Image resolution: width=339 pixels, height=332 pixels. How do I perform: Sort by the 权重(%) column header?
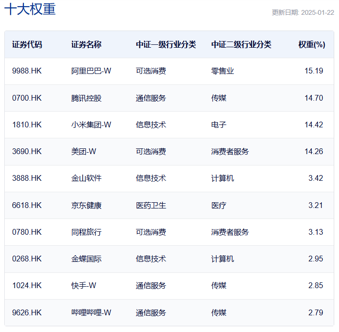311,44
